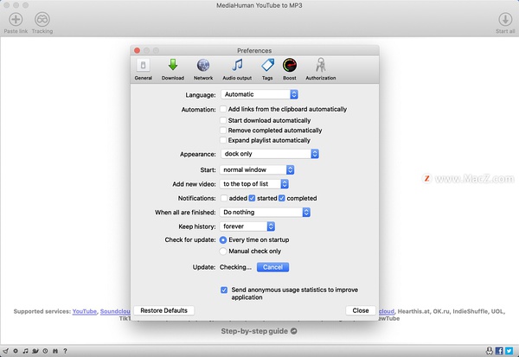
Task: Click the red close dot of Preferences window
Action: tap(137, 50)
